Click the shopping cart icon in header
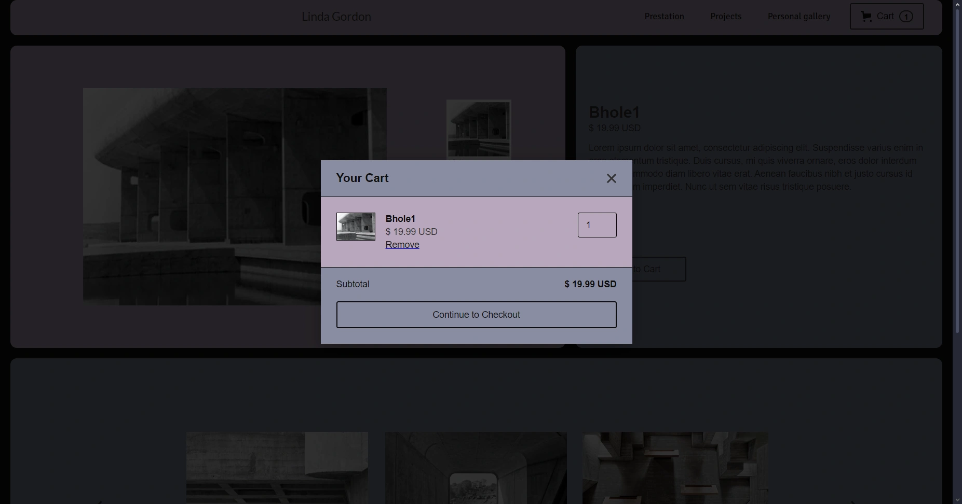The width and height of the screenshot is (962, 504). coord(866,17)
